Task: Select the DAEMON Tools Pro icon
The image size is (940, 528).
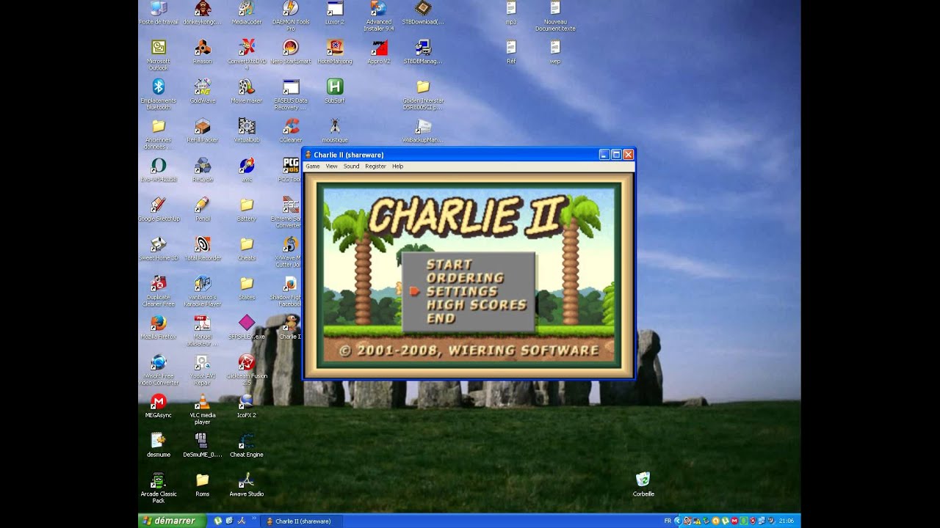Action: click(x=291, y=16)
